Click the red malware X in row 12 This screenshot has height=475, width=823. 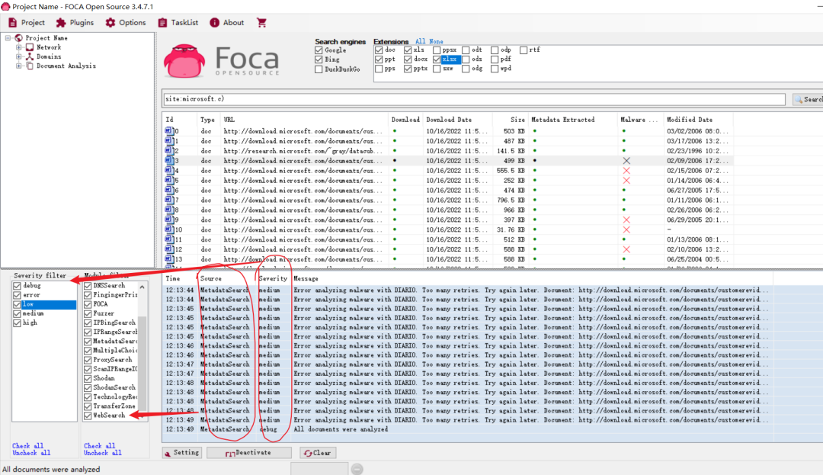[x=626, y=249]
